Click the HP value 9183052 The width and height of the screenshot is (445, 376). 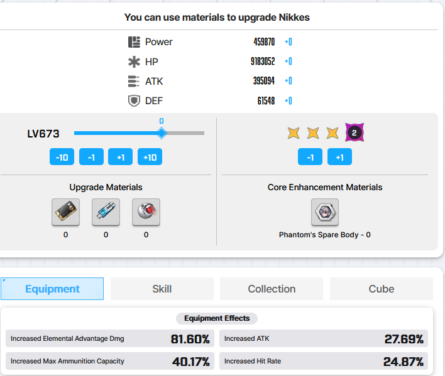pyautogui.click(x=263, y=62)
